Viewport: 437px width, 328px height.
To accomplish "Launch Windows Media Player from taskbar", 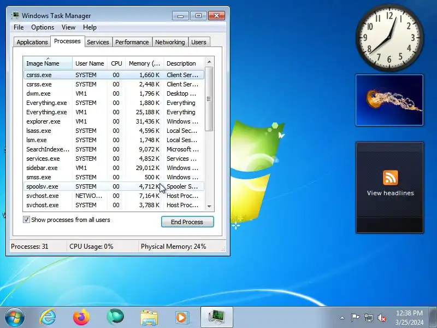I will point(182,318).
